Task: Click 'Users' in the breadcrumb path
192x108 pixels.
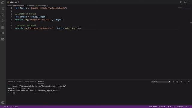Action: 10,6
